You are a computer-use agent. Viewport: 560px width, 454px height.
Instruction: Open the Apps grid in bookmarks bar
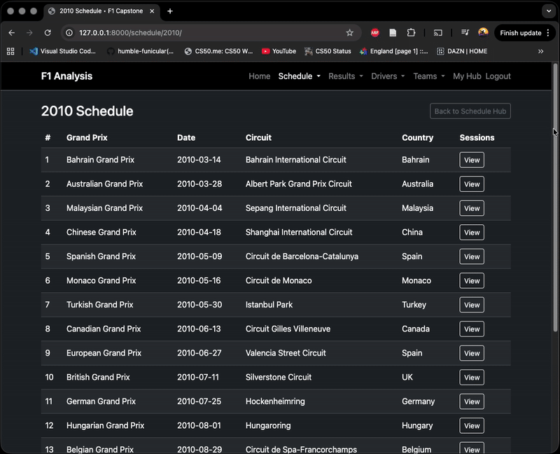[x=10, y=51]
